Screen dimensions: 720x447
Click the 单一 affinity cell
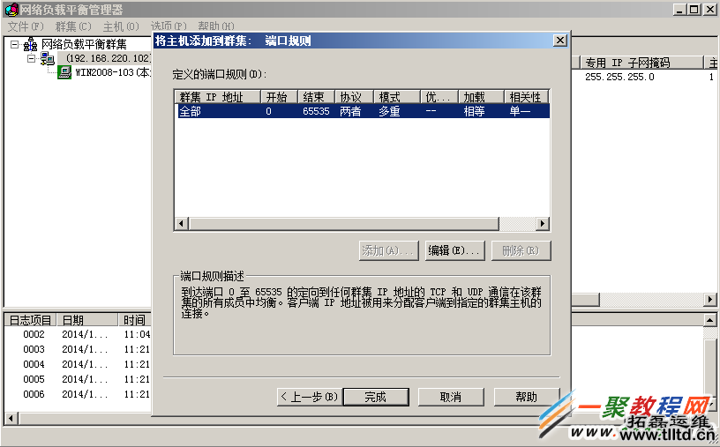pyautogui.click(x=521, y=111)
